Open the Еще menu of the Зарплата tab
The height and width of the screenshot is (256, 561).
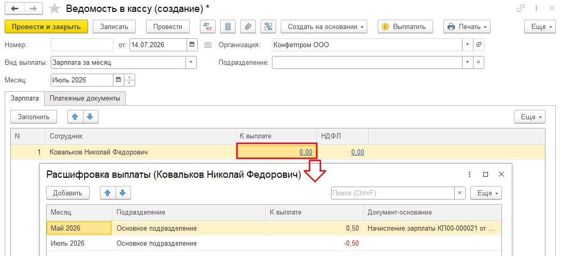pyautogui.click(x=529, y=117)
